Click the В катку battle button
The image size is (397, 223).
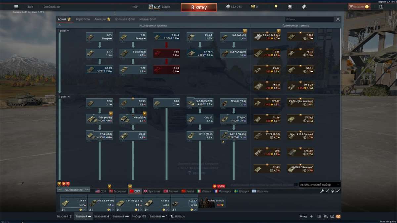[199, 7]
